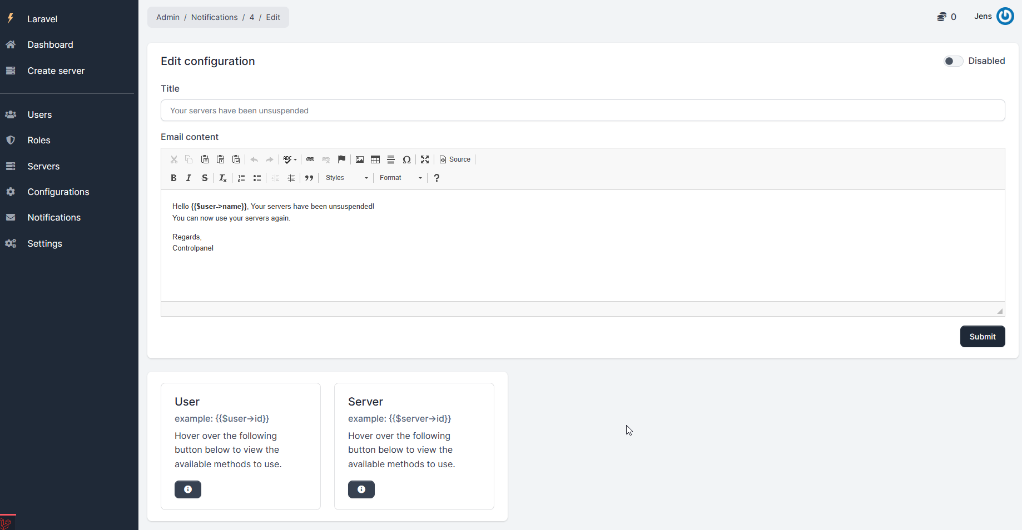The image size is (1022, 530).
Task: Click Paste as plain text icon
Action: [x=220, y=159]
